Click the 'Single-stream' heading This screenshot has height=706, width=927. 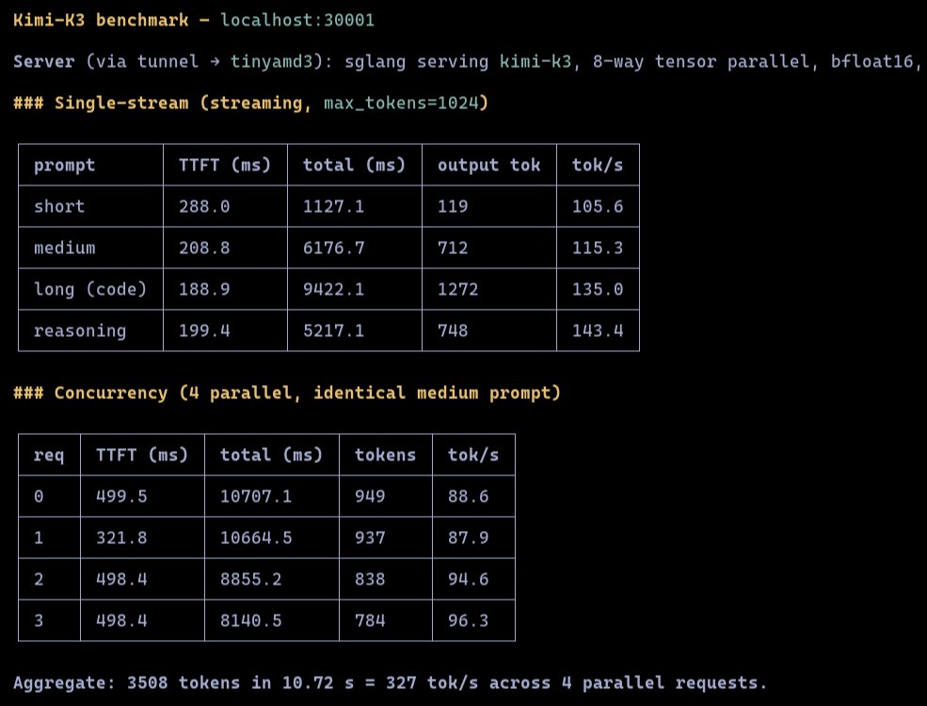point(121,103)
